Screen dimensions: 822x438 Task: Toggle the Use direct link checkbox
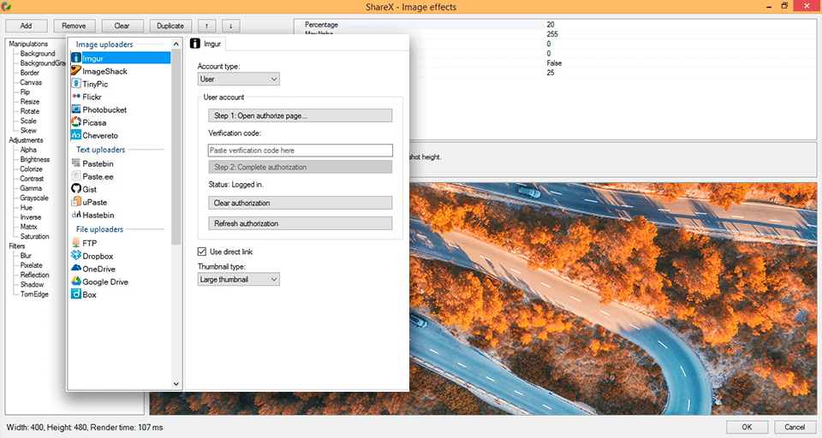pyautogui.click(x=202, y=252)
